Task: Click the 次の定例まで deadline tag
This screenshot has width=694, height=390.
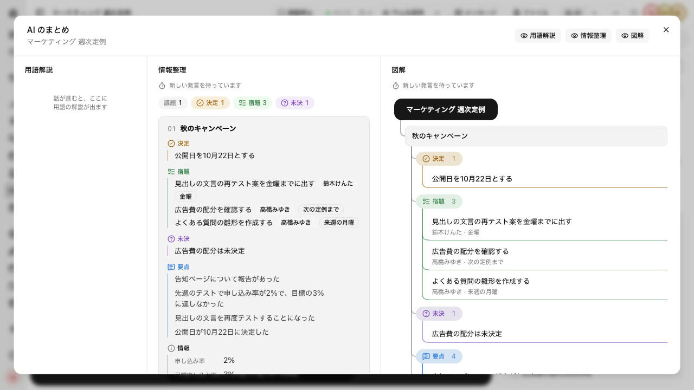Action: point(321,210)
